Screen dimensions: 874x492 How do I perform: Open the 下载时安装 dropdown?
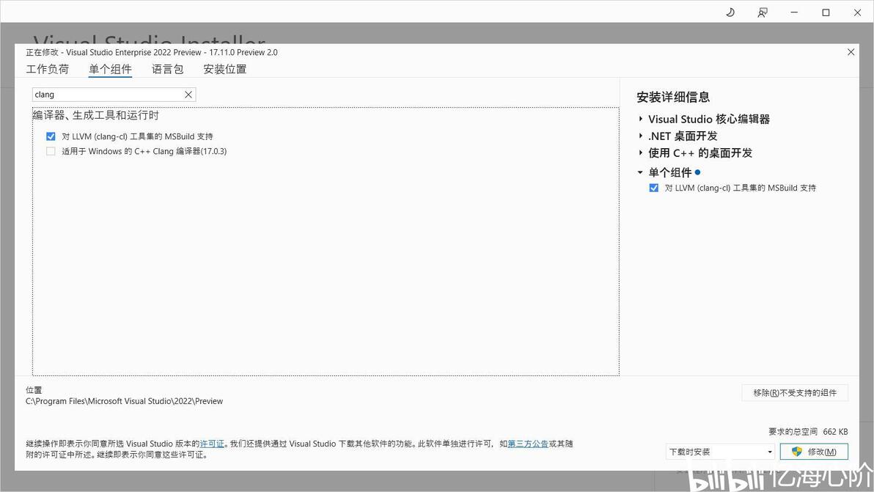click(x=720, y=452)
